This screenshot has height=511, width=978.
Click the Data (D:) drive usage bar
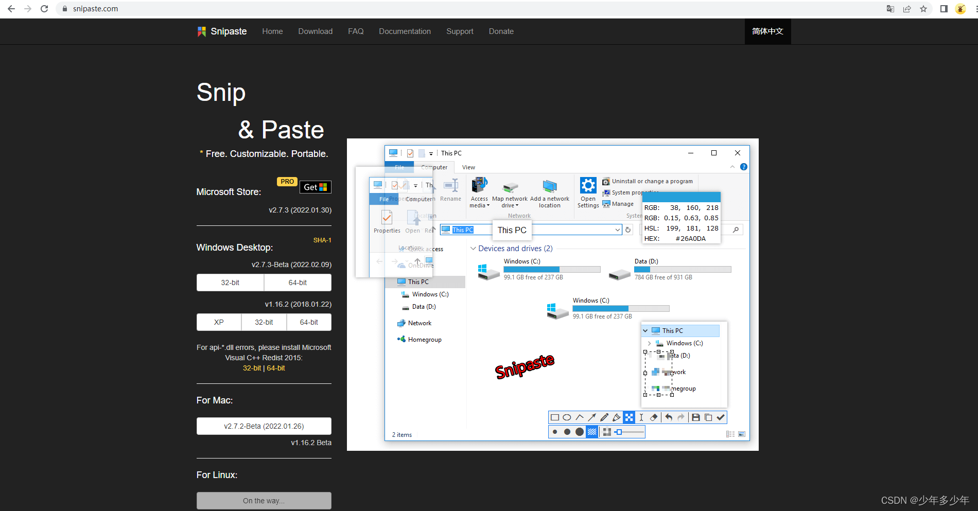click(x=683, y=269)
